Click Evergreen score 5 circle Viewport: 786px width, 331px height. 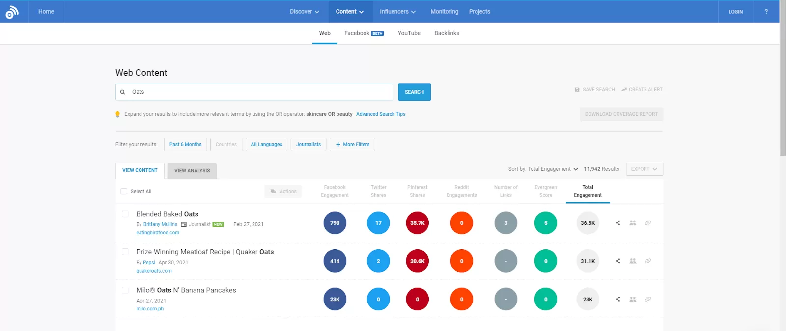click(x=546, y=223)
